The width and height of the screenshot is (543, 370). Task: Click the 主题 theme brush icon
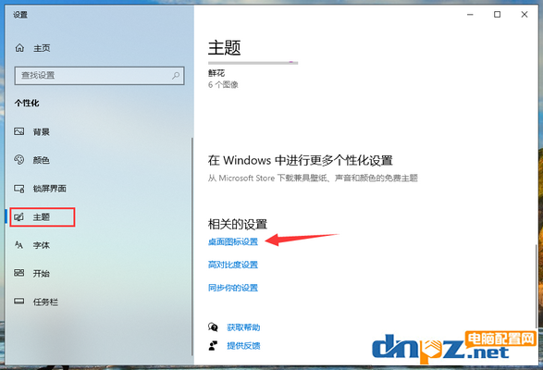pos(19,217)
